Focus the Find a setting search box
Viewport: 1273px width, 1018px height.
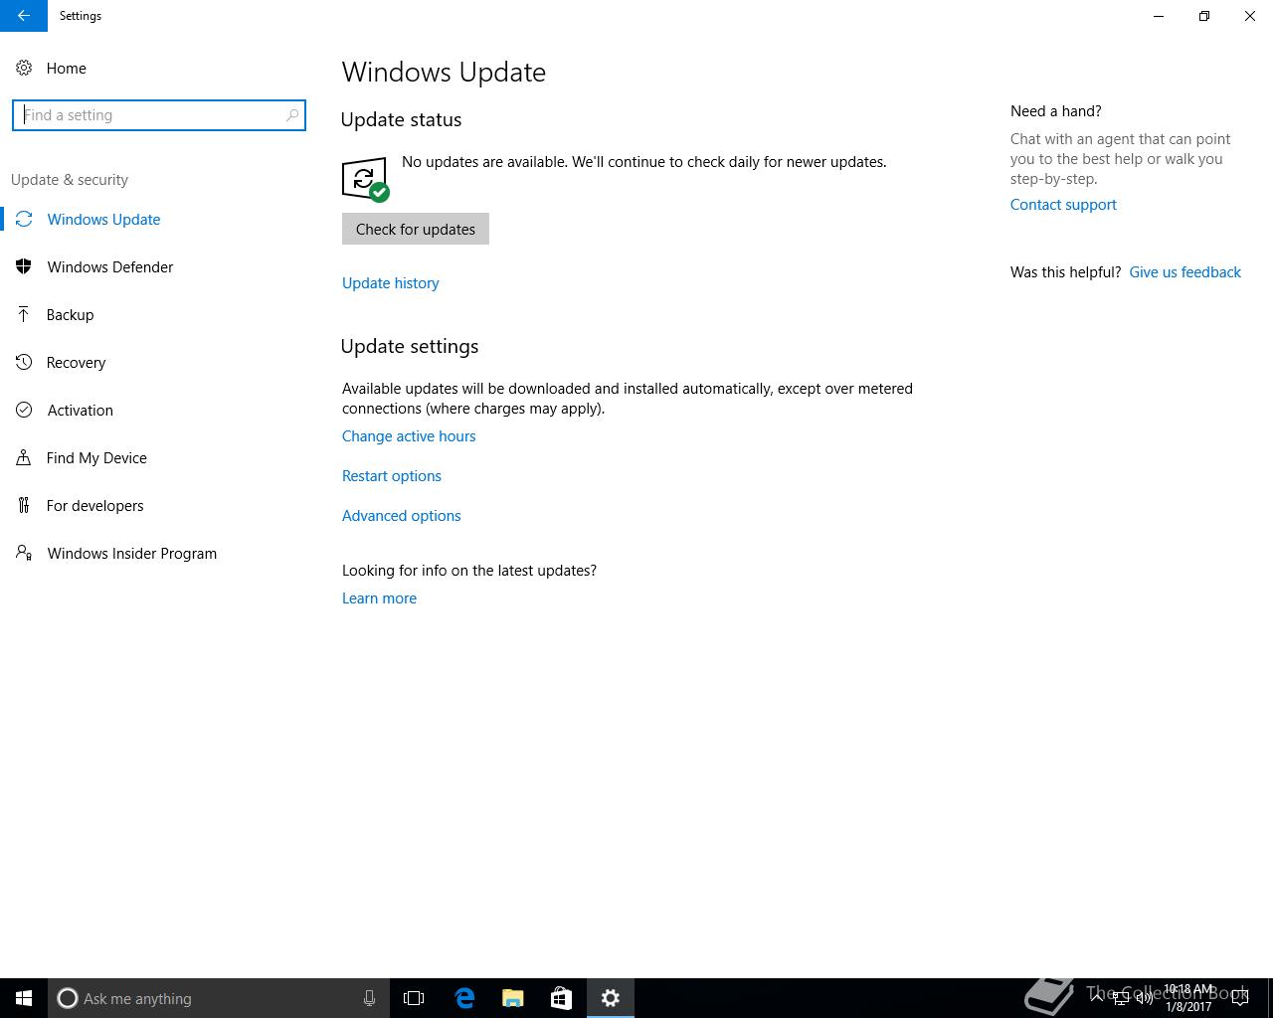[x=159, y=115]
